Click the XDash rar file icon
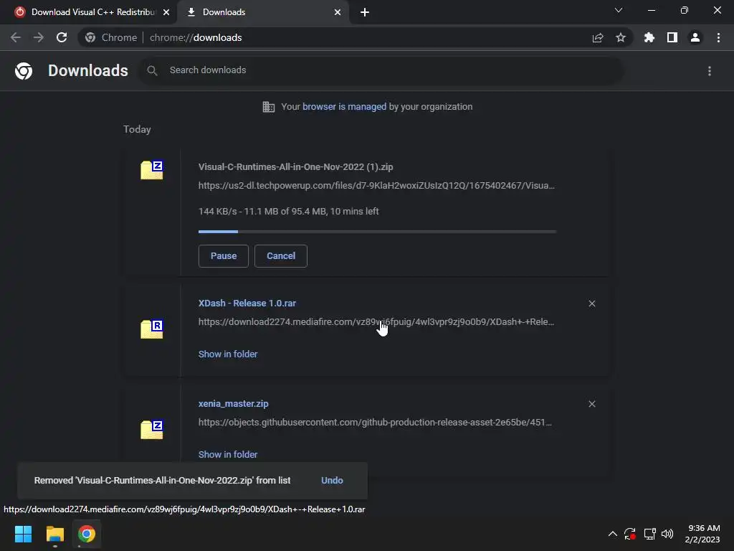 (x=152, y=329)
